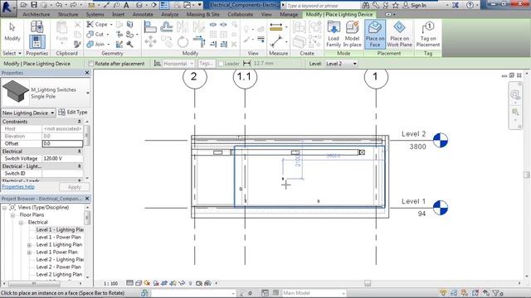Viewport: 531px width, 298px height.
Task: Click the Type Properties icon above Properties button
Action: point(37,26)
